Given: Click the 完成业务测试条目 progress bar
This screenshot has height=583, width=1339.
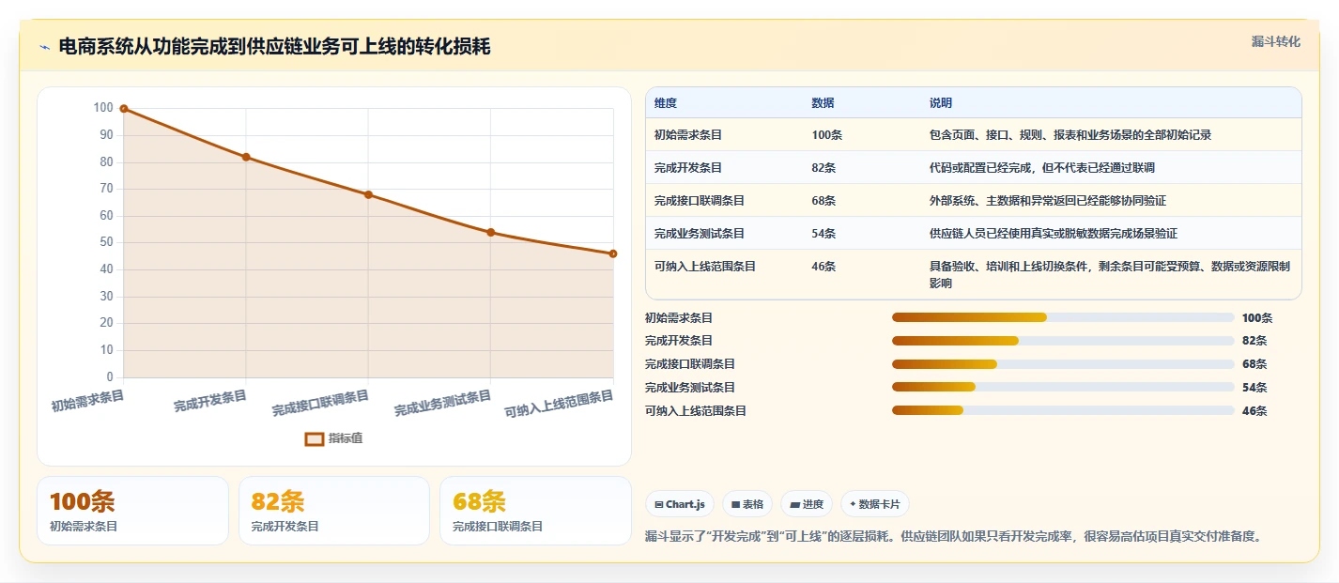Looking at the screenshot, I should 1063,387.
